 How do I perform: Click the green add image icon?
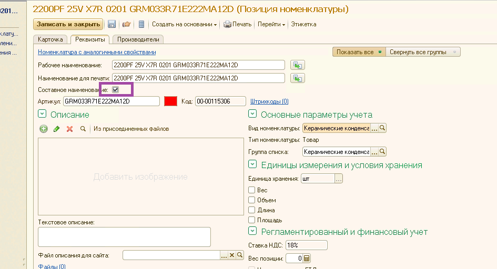44,129
